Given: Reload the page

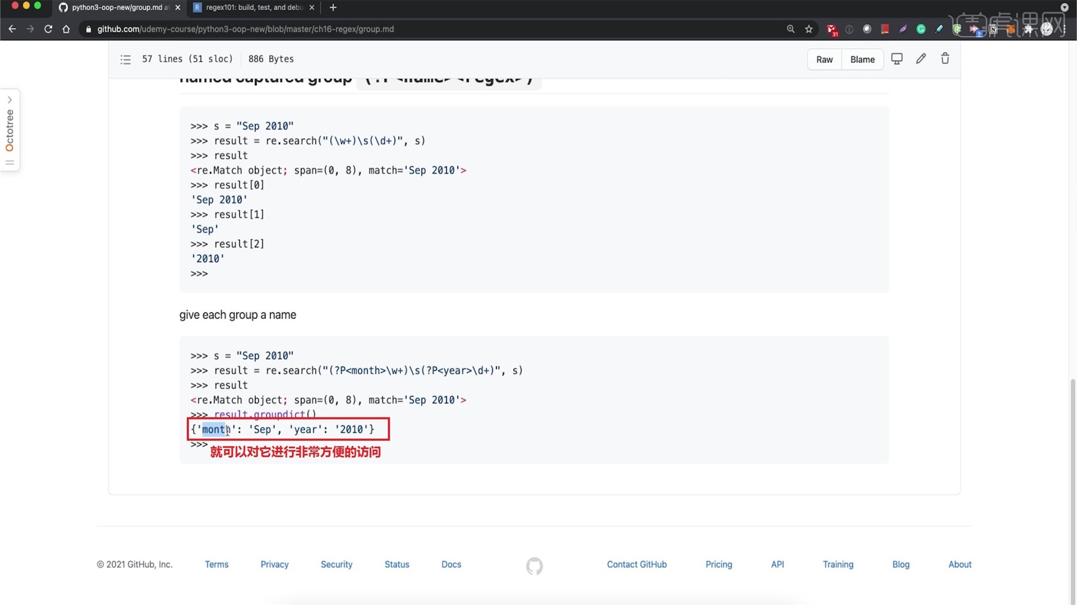Looking at the screenshot, I should tap(48, 29).
